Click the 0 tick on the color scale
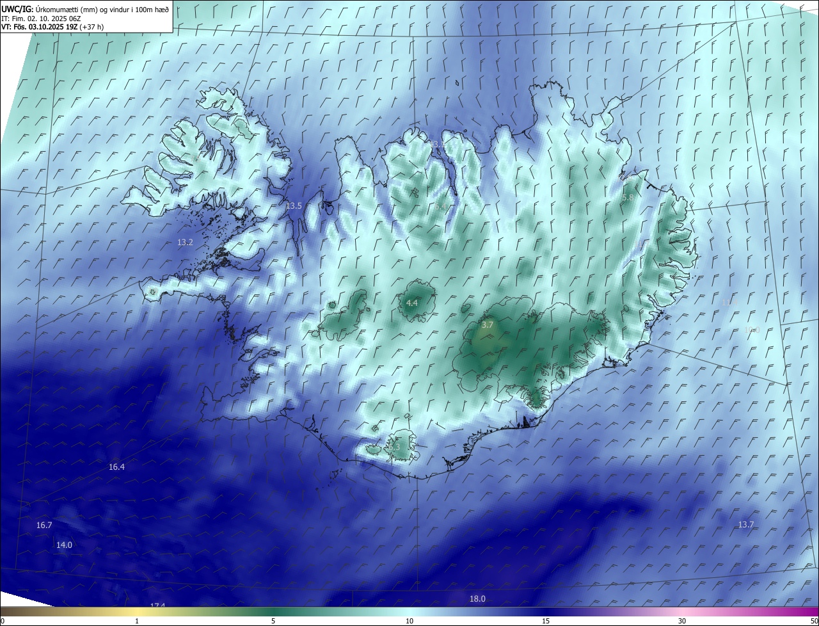819x626 pixels. point(3,621)
